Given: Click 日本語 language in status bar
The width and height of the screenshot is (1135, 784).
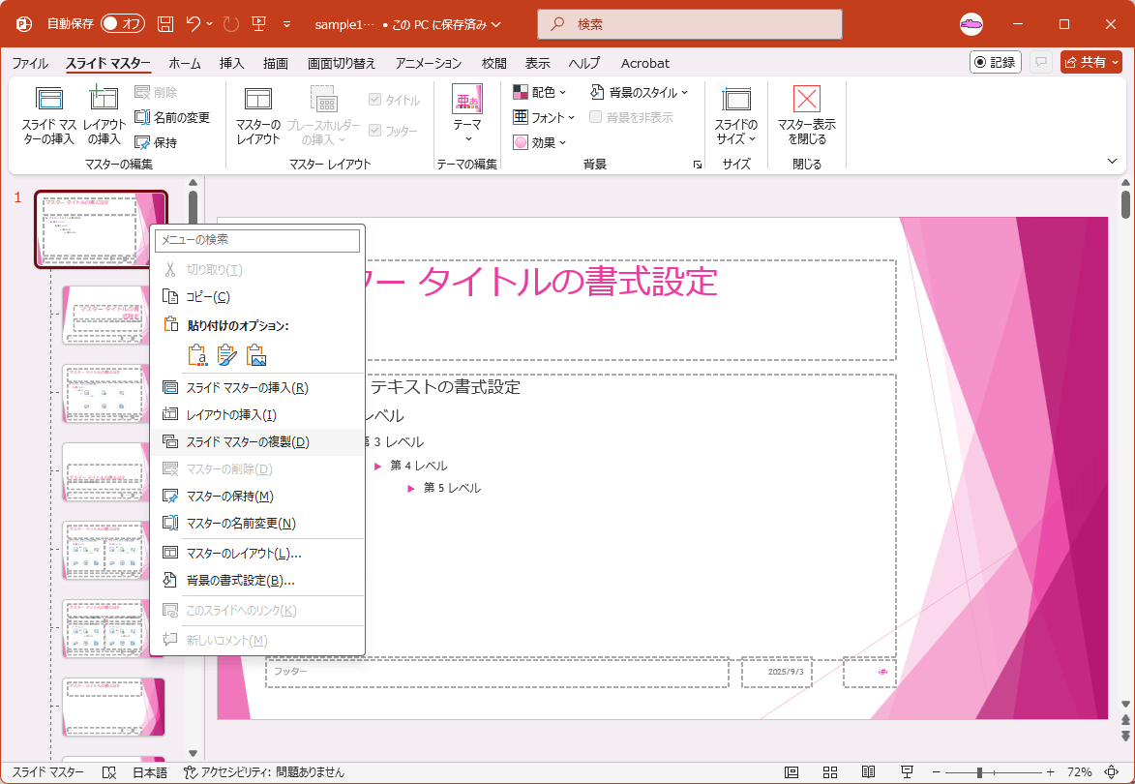Looking at the screenshot, I should pos(150,772).
